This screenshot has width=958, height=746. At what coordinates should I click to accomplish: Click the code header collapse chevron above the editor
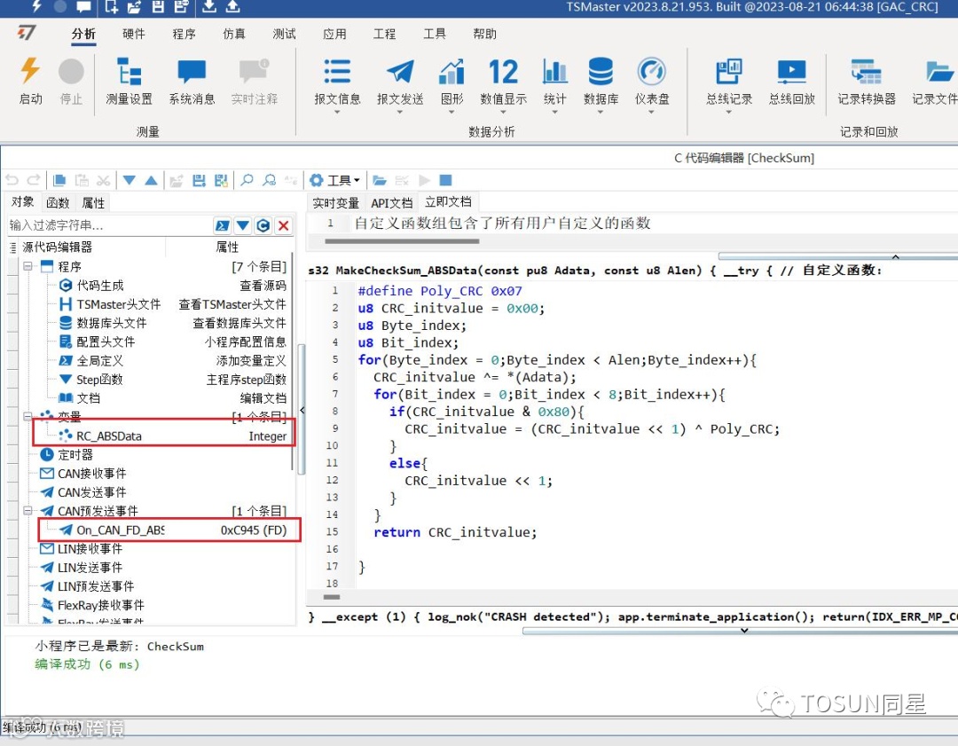(896, 256)
